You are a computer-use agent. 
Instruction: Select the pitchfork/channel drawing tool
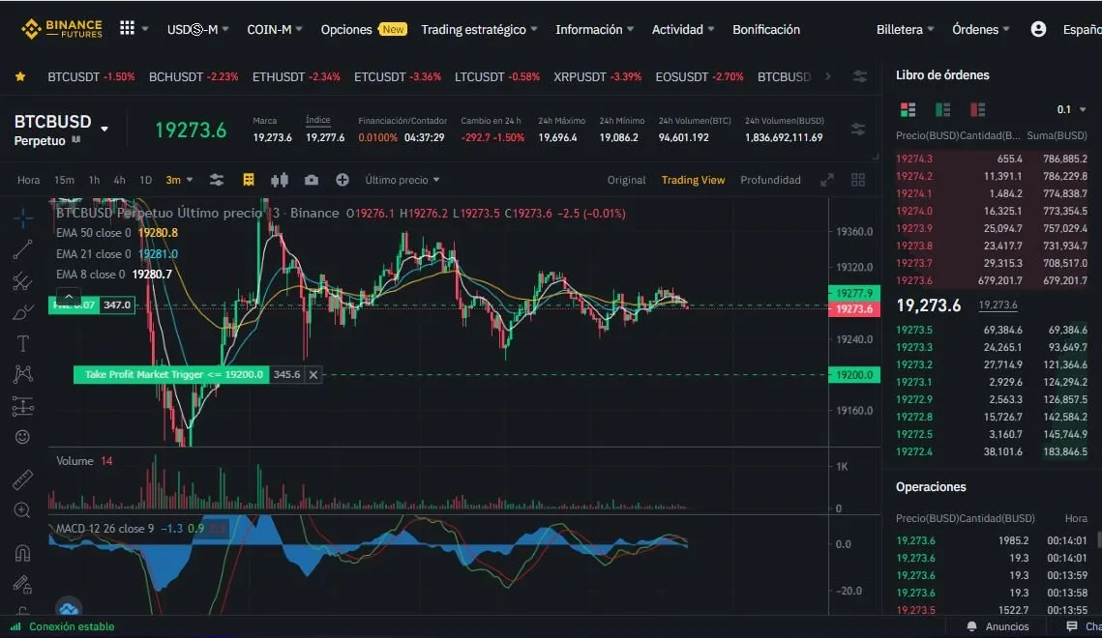[22, 280]
